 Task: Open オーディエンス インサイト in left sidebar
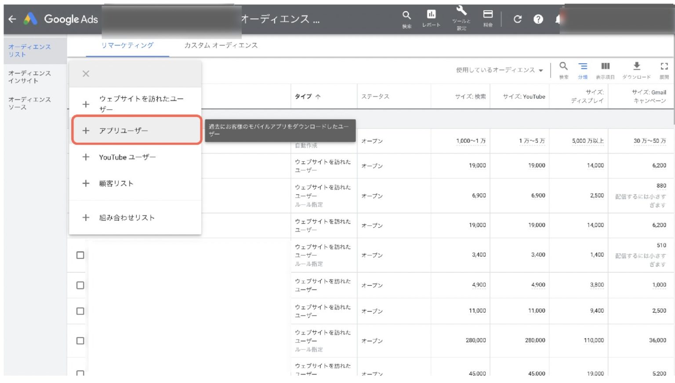29,77
